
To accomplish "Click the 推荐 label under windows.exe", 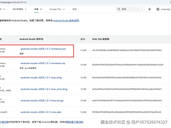I will tap(22, 54).
